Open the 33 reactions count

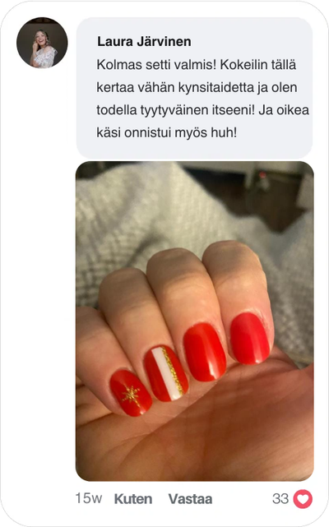click(x=280, y=499)
